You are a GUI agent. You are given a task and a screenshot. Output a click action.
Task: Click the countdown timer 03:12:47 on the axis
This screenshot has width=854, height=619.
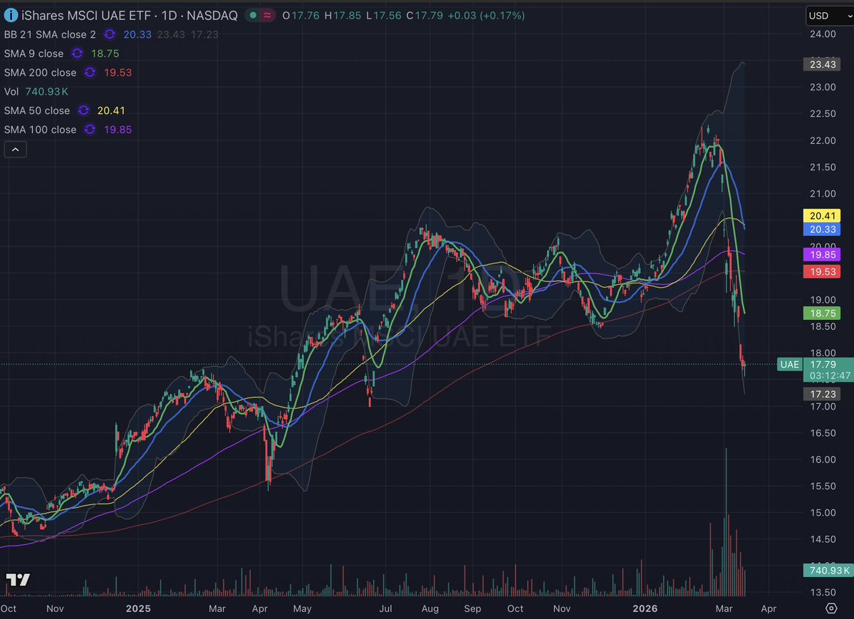tap(830, 376)
